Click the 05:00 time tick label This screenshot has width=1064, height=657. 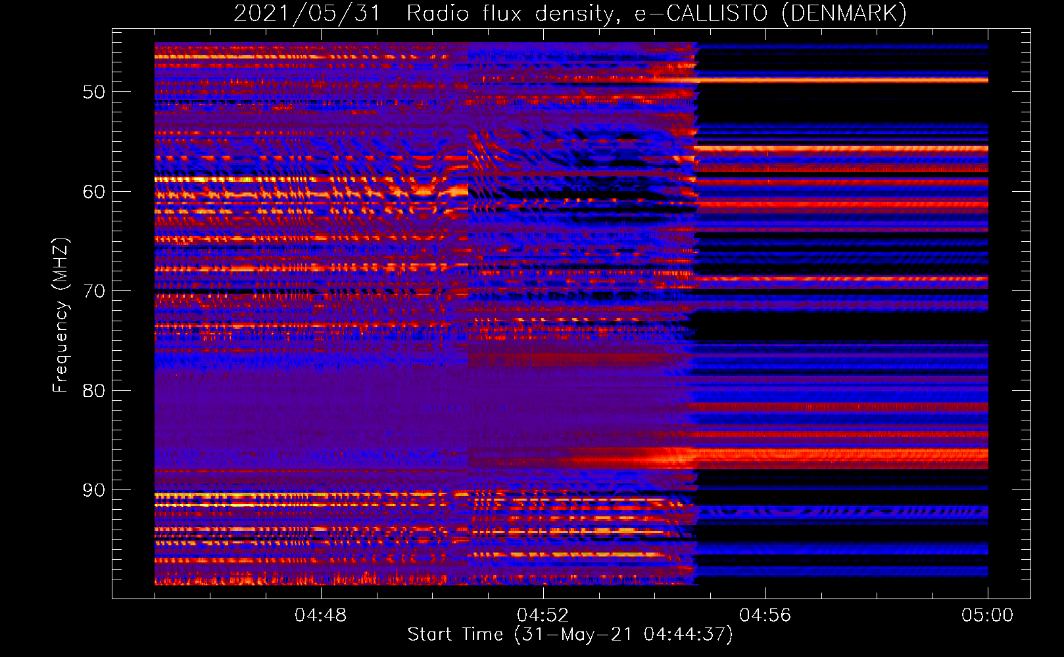(988, 616)
